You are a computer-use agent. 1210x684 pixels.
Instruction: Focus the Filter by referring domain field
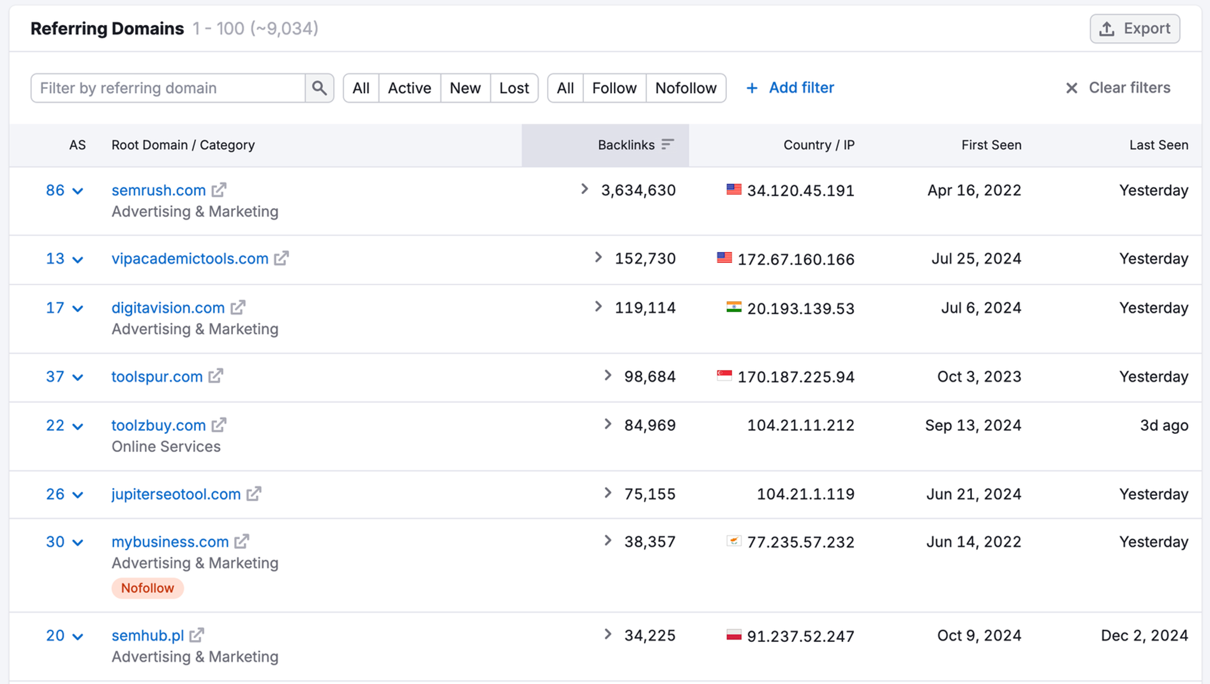coord(168,88)
